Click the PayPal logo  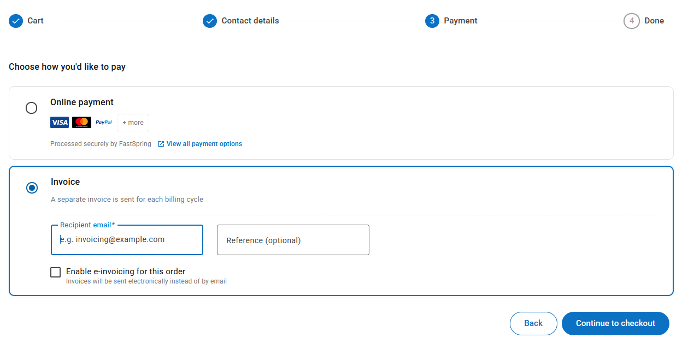104,123
